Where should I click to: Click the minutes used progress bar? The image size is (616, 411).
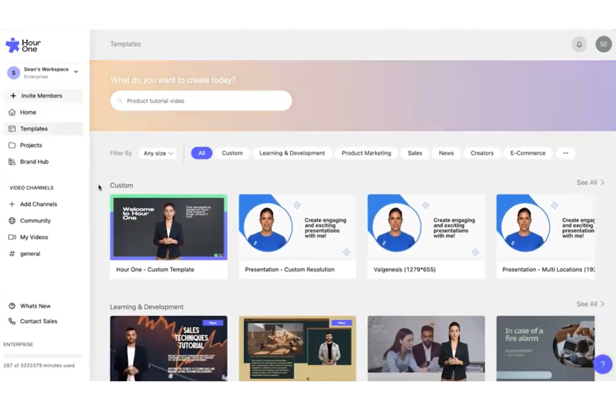[43, 356]
